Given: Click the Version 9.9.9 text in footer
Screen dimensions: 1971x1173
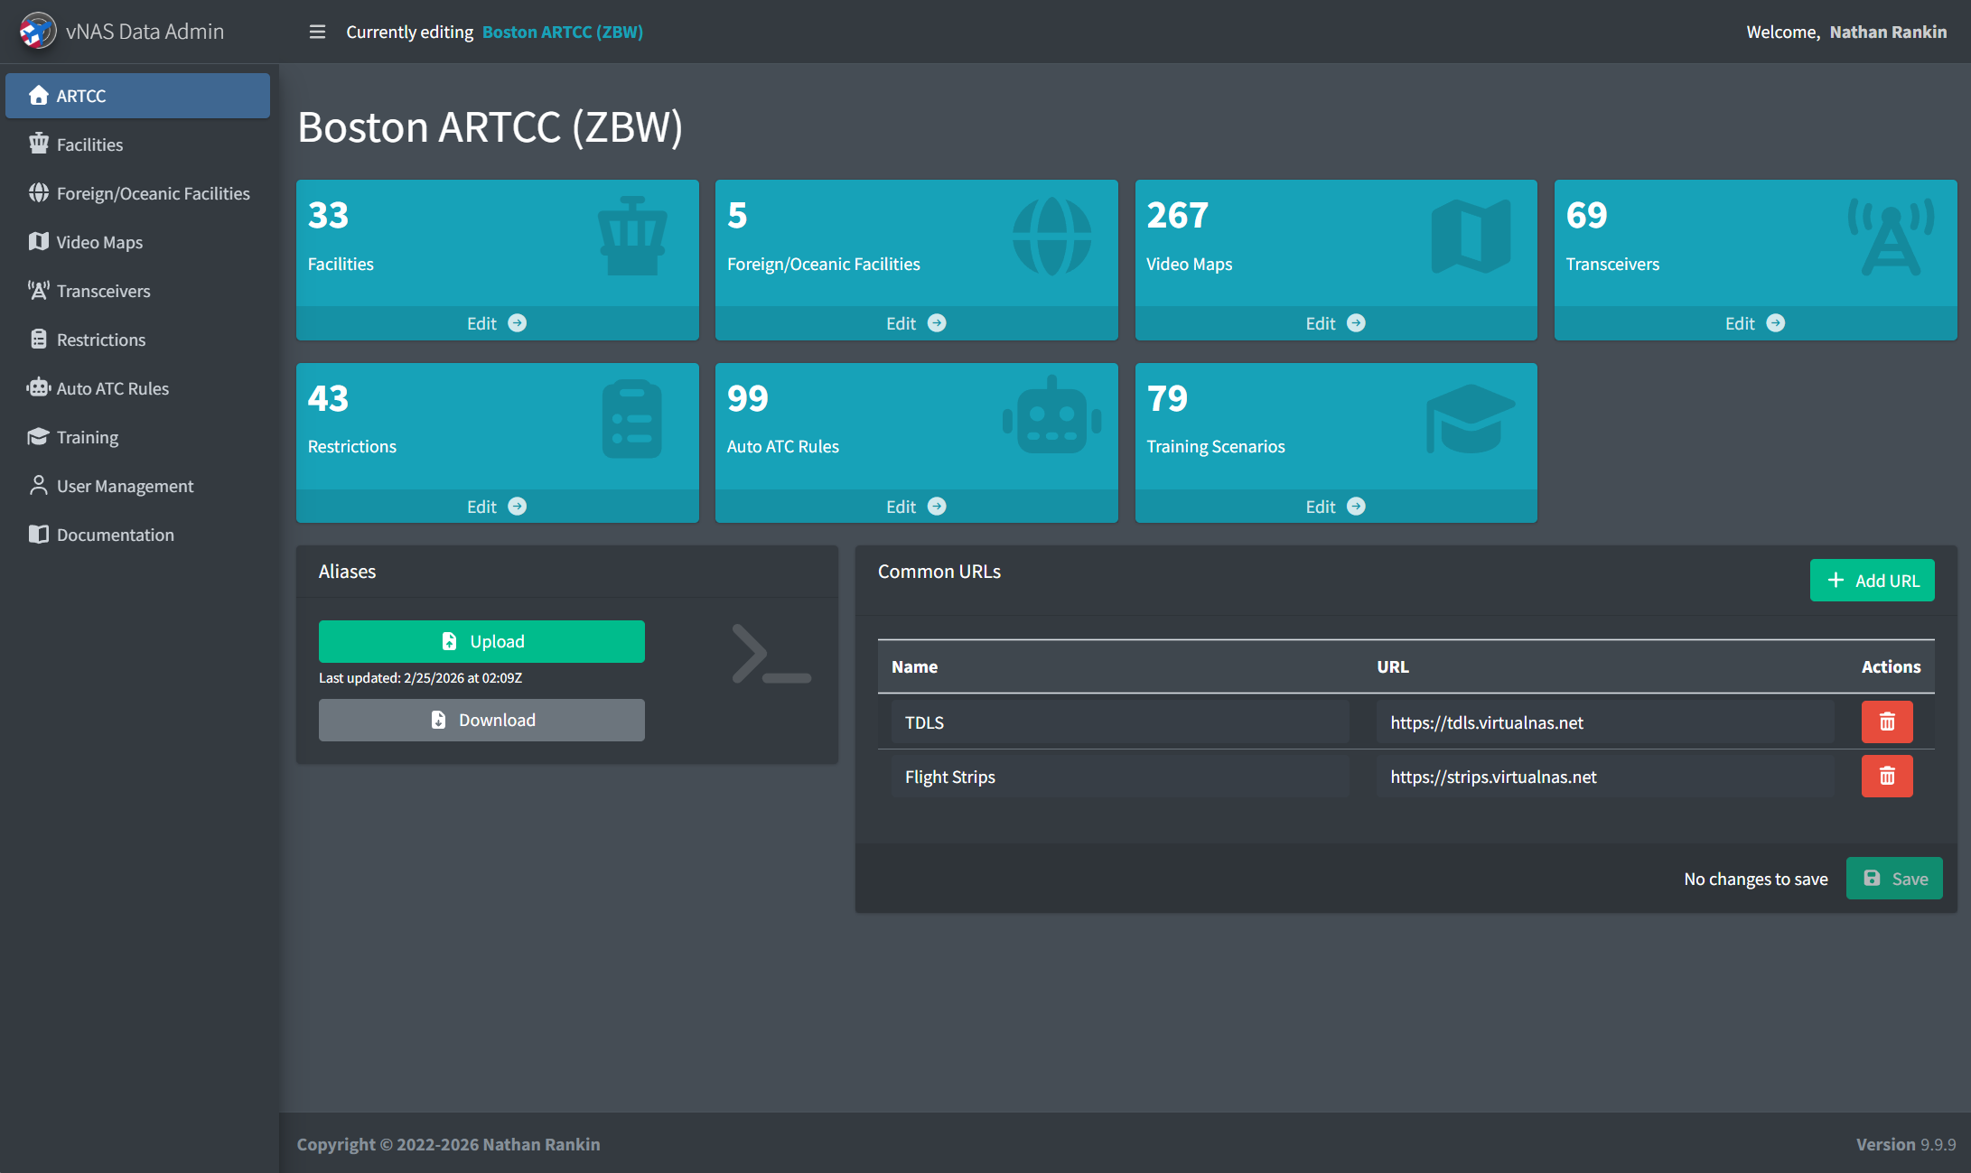Looking at the screenshot, I should 1906,1144.
